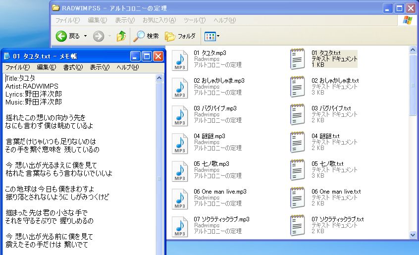This screenshot has height=255, width=419.
Task: Open the Notepad ファイル(F) menu
Action: point(18,67)
